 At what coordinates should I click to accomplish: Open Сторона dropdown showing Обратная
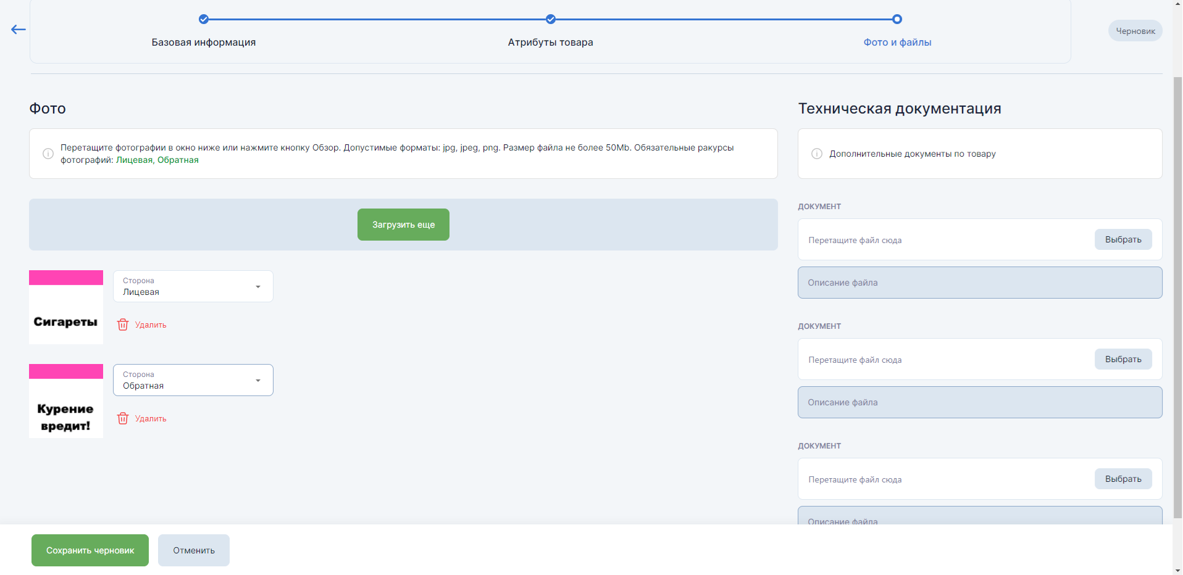(193, 380)
